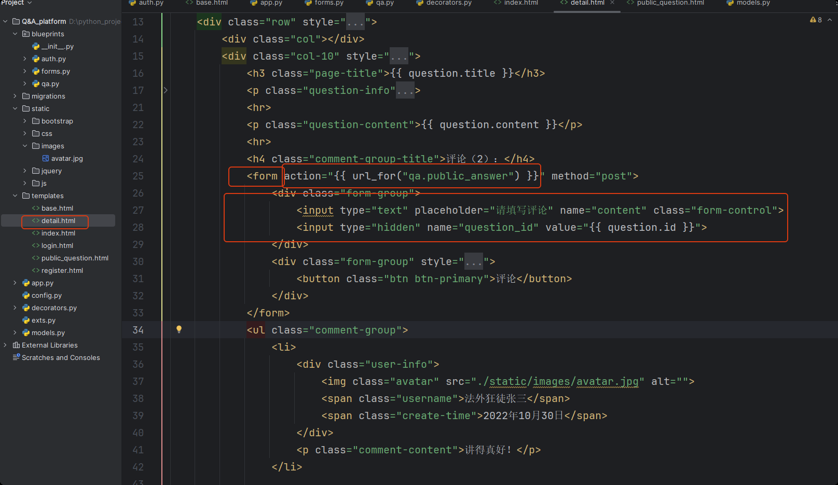Expand the migrations folder
This screenshot has height=485, width=838.
(x=15, y=96)
